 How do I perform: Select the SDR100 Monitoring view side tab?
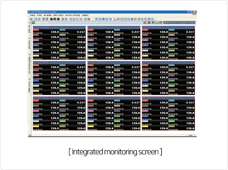click(29, 64)
